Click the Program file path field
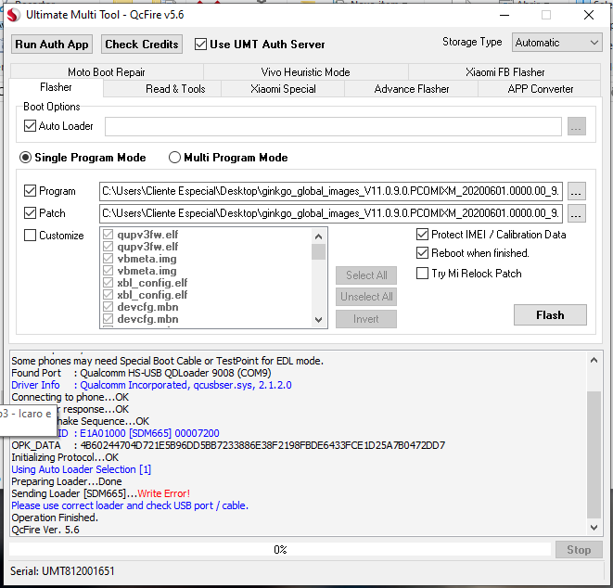Screen dimensions: 613x588 tap(331, 191)
